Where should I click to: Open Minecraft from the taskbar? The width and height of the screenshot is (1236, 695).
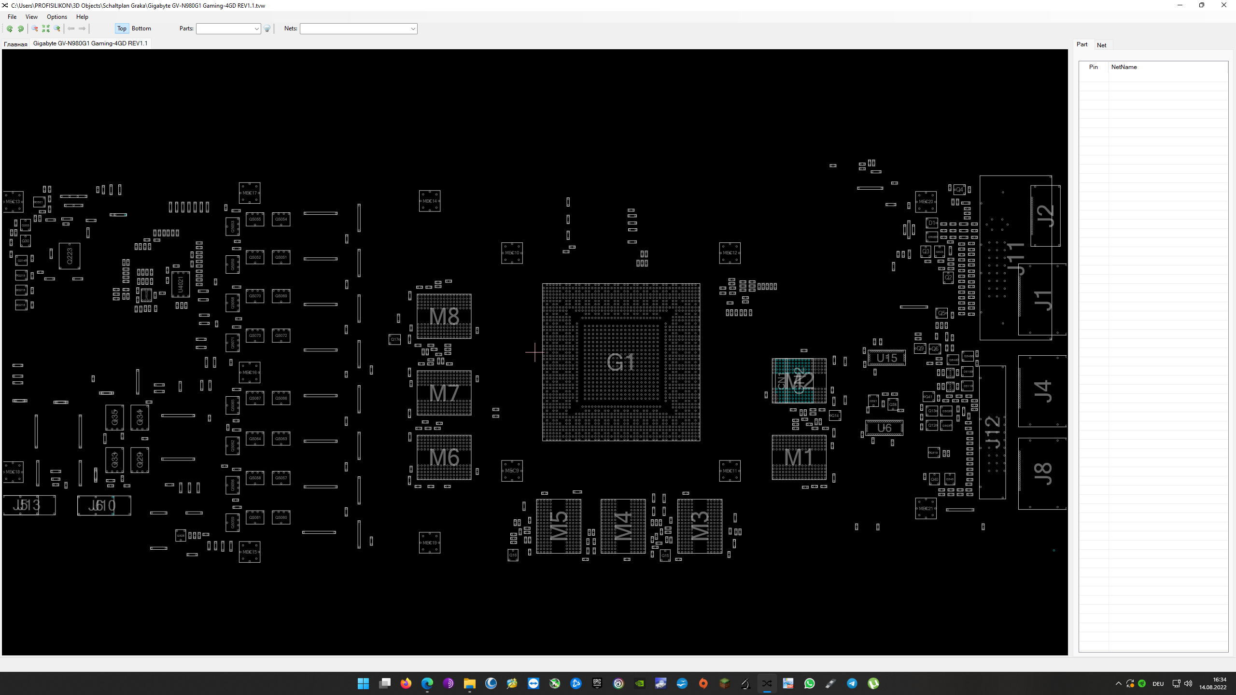tap(725, 683)
